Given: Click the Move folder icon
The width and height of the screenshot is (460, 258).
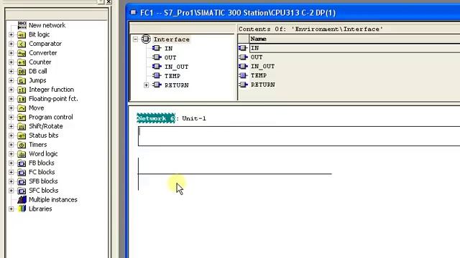Looking at the screenshot, I should [22, 108].
